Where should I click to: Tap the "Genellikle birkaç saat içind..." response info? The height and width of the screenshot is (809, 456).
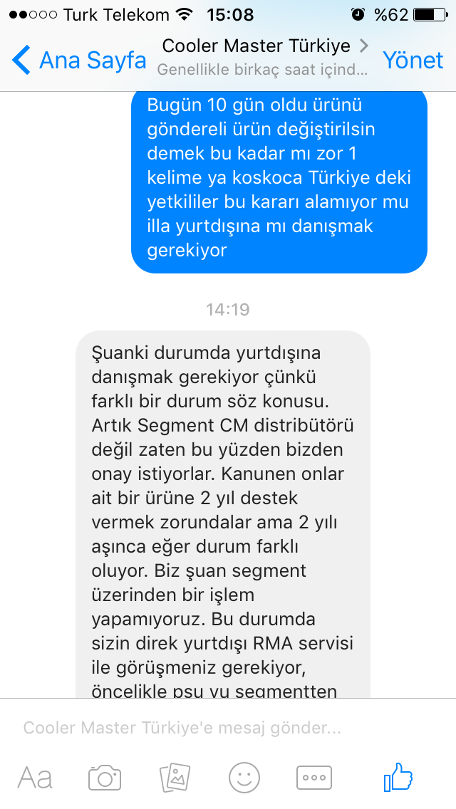click(262, 70)
